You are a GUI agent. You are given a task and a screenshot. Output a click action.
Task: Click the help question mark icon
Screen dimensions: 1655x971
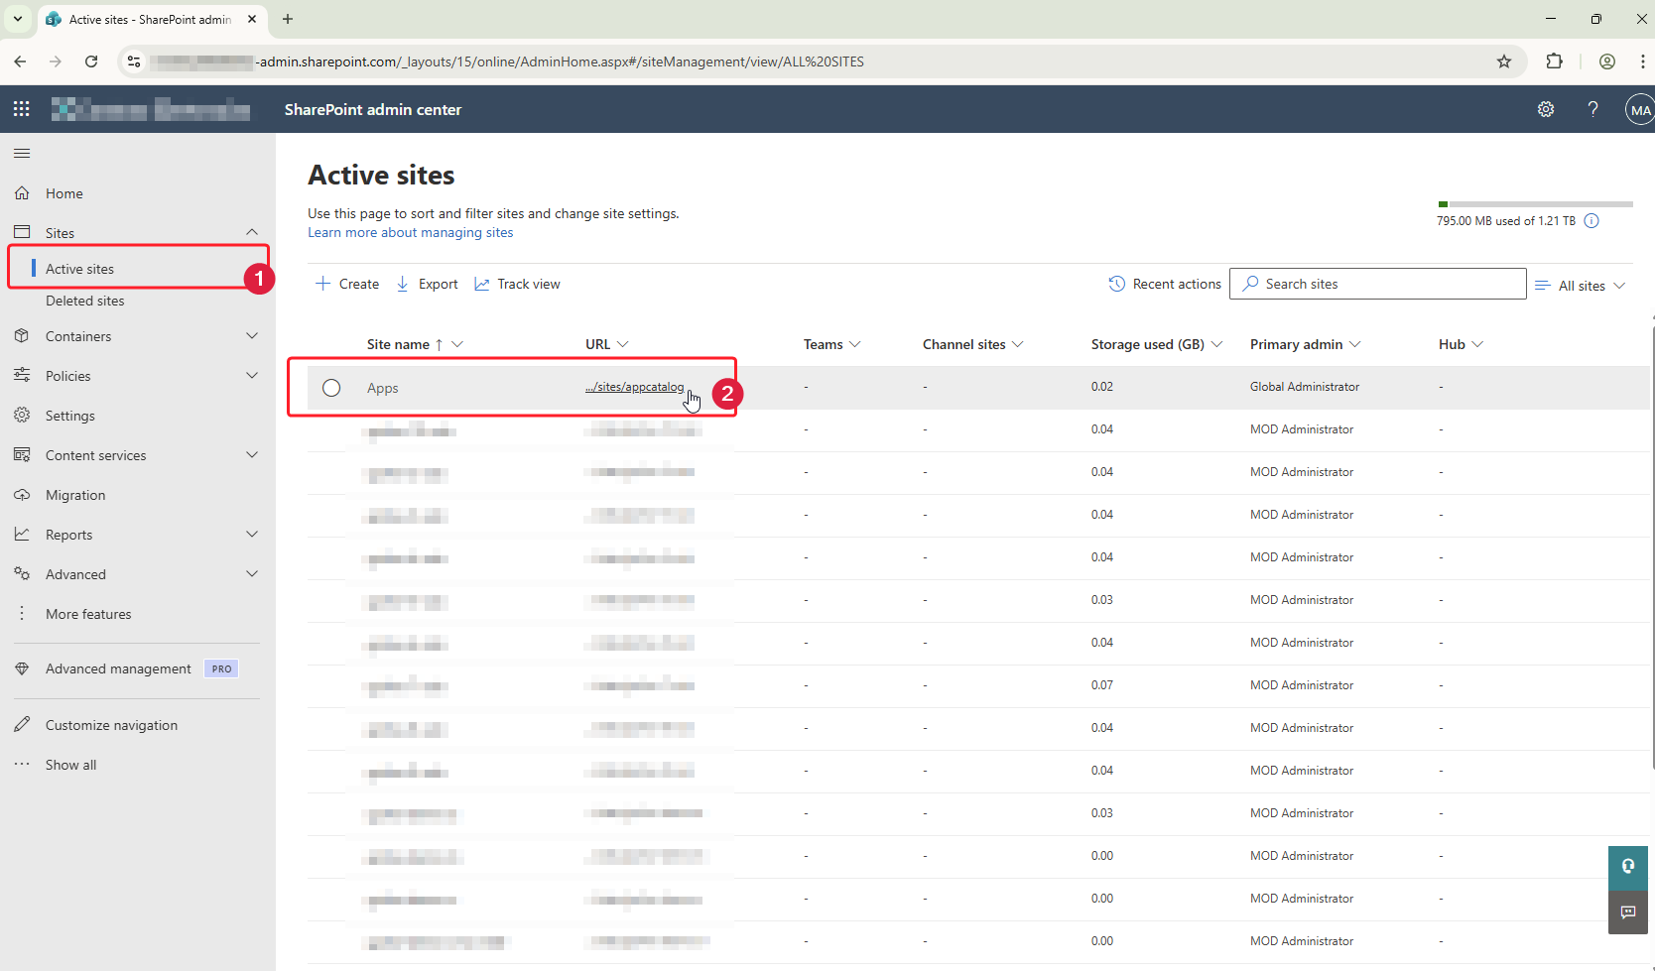tap(1592, 109)
